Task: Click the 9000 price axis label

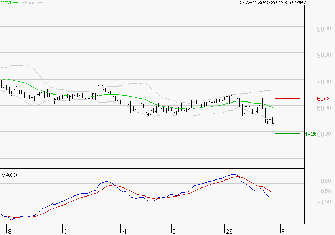Action: (x=324, y=29)
